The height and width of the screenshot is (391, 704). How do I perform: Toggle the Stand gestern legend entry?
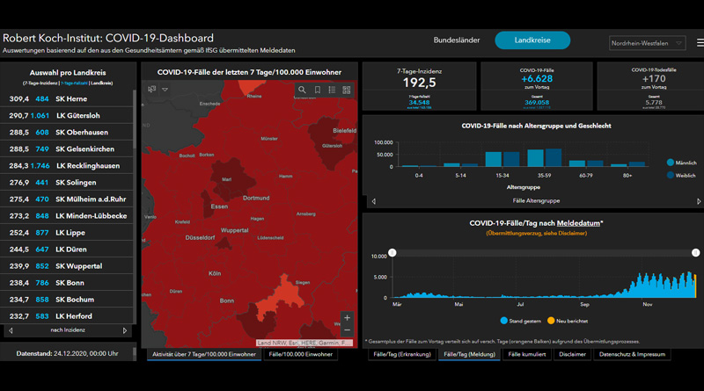tap(521, 321)
